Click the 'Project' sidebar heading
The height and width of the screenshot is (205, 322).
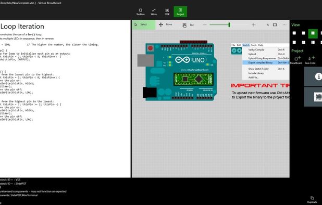click(297, 51)
